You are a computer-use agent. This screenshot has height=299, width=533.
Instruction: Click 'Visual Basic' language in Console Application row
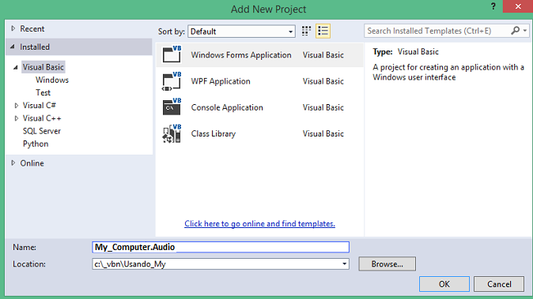[323, 107]
